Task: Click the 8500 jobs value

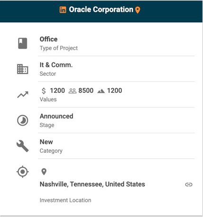Action: (x=86, y=90)
